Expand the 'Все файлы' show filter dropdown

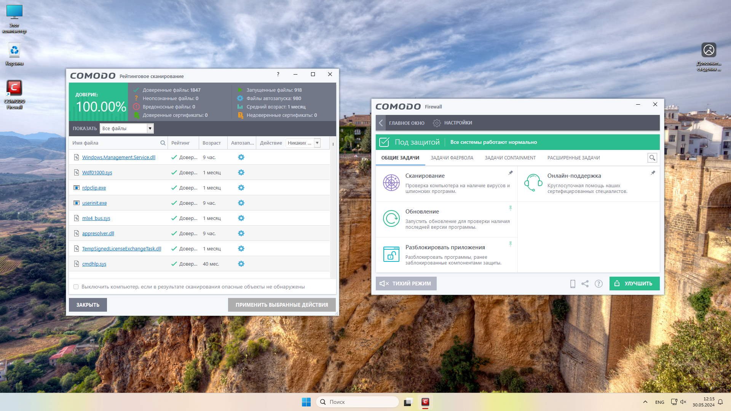pos(150,128)
